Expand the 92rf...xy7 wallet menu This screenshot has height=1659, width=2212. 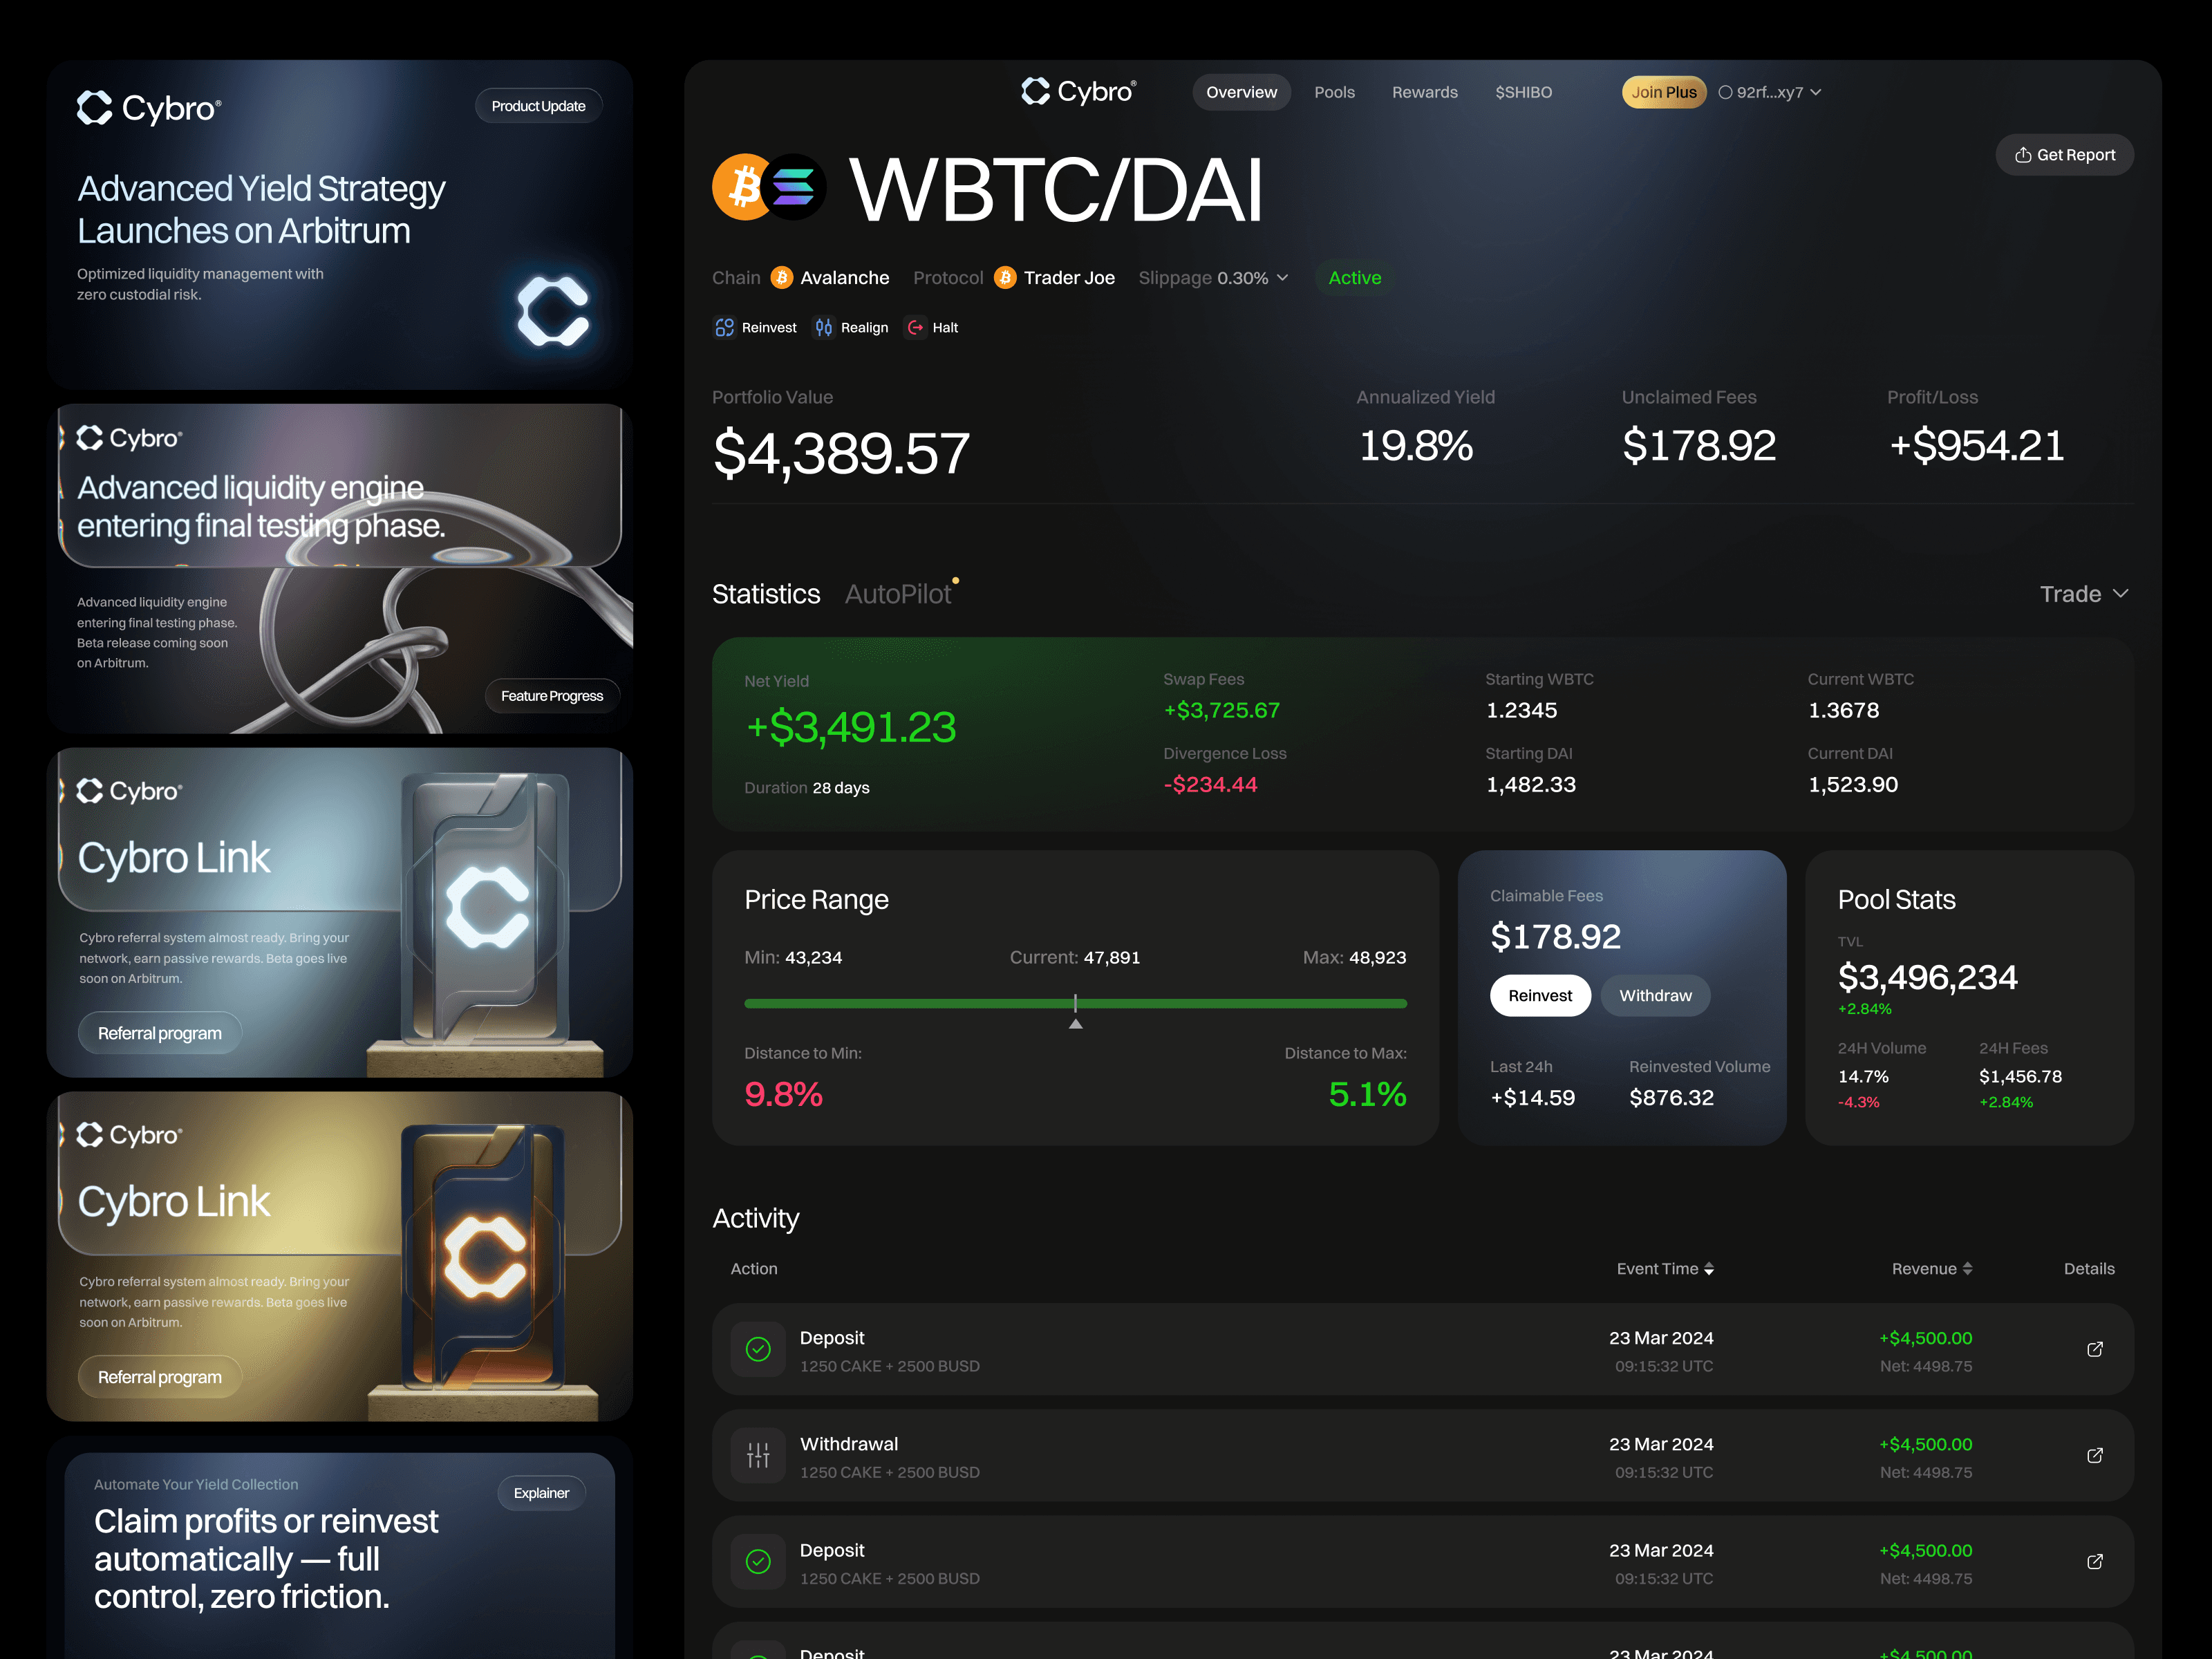(x=1770, y=92)
